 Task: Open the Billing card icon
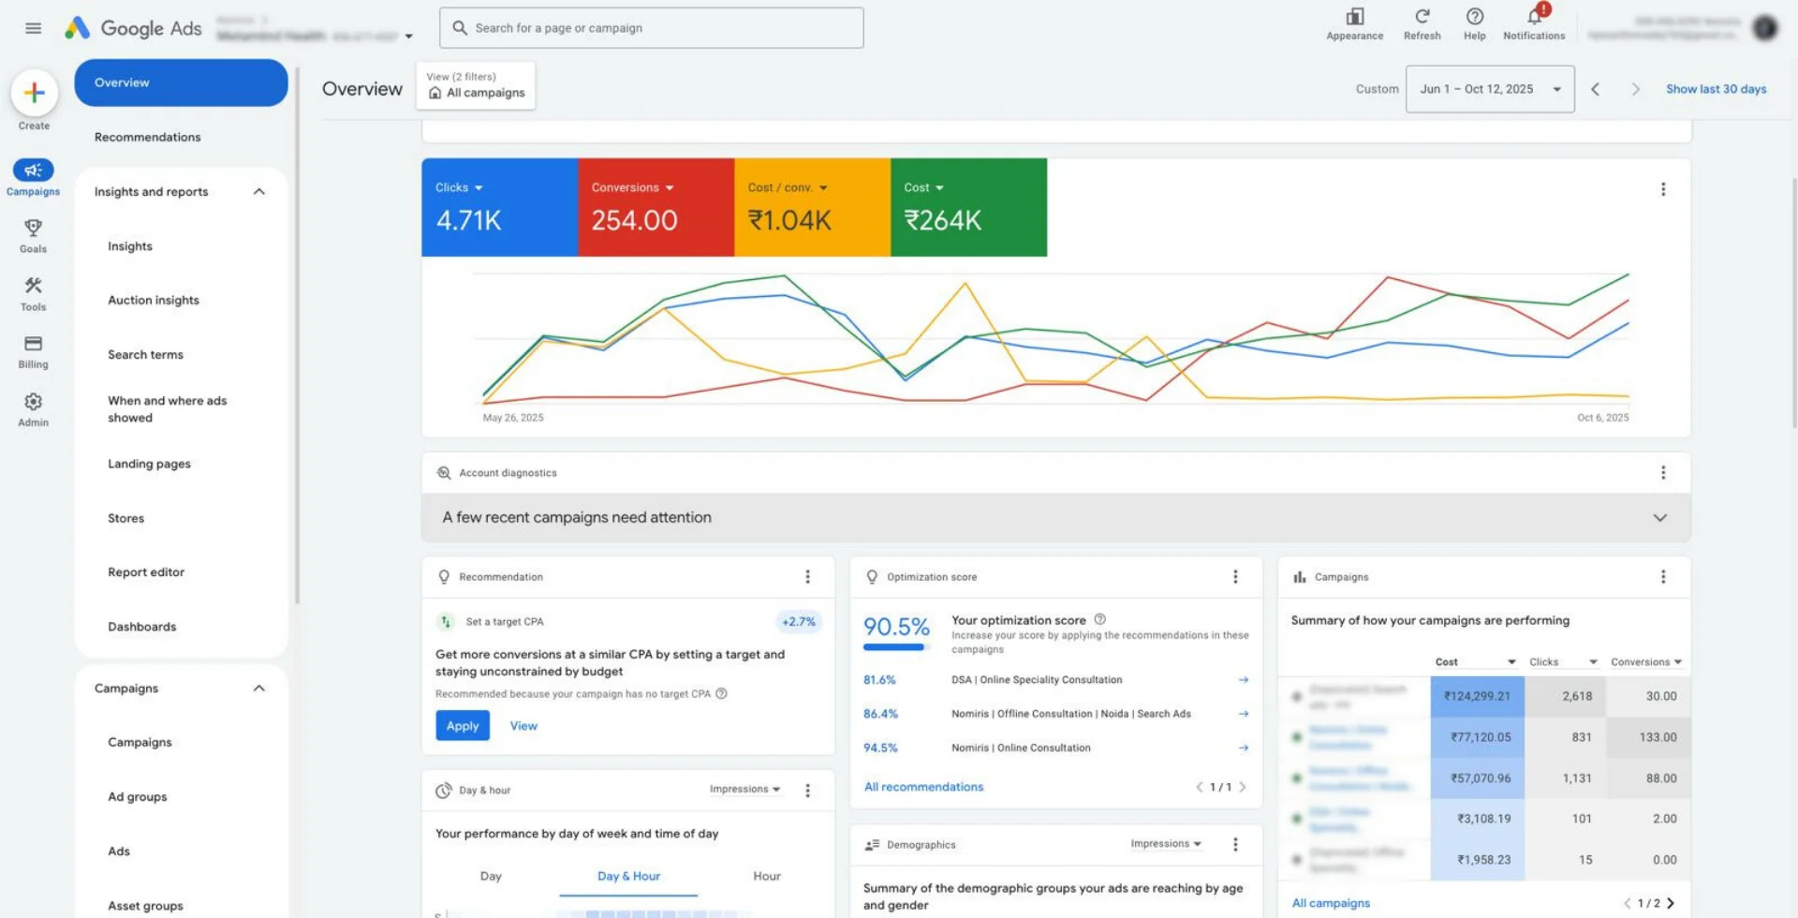(33, 344)
